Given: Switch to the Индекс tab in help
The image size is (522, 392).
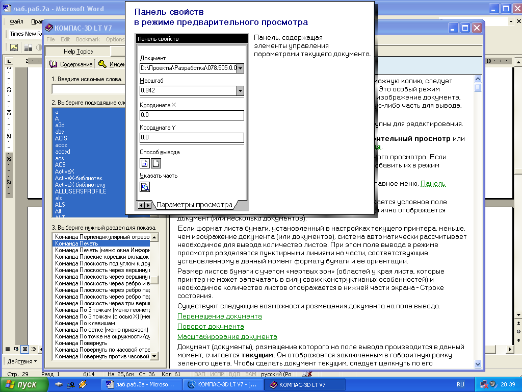Looking at the screenshot, I should pos(111,64).
